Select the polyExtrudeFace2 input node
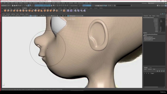Screen dimensions: 167x94 click(x=148, y=40)
